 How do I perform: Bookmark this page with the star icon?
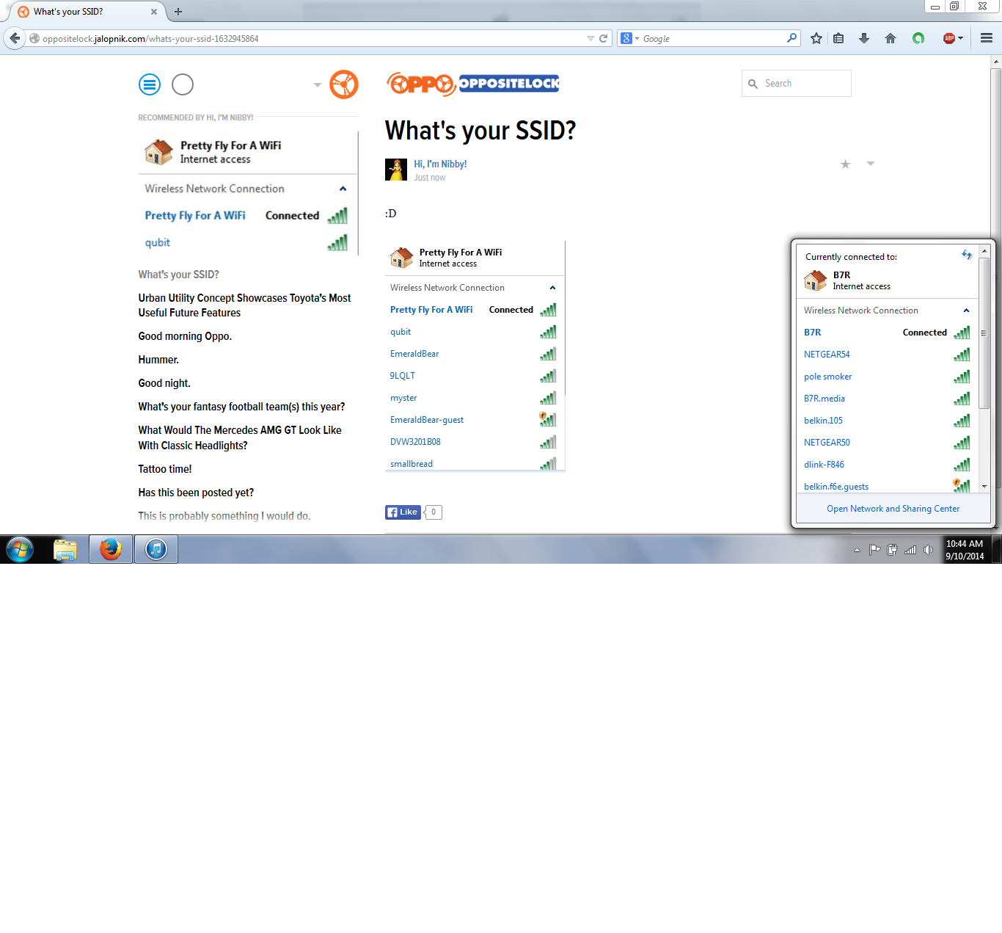(816, 38)
